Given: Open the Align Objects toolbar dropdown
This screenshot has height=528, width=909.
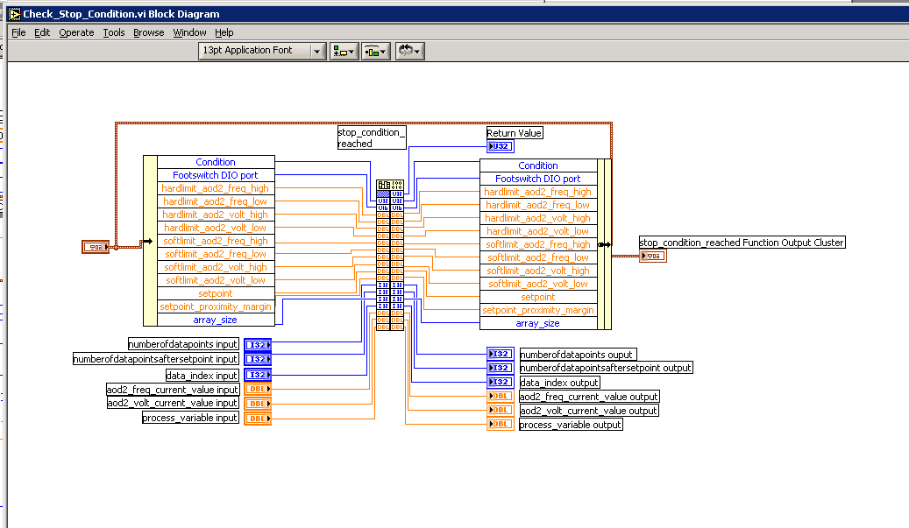Looking at the screenshot, I should point(344,51).
